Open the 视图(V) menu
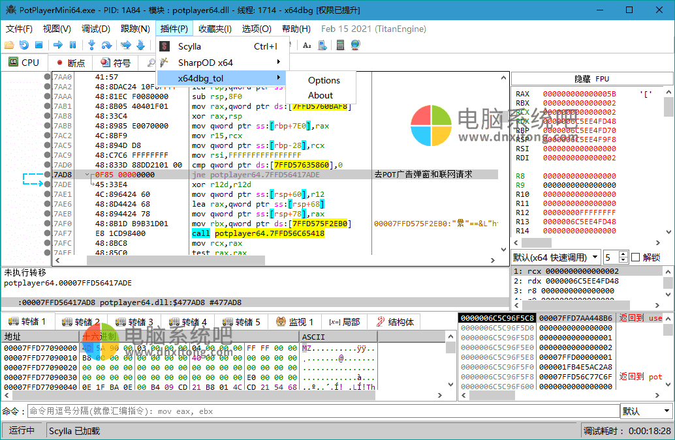The height and width of the screenshot is (440, 675). pos(57,29)
